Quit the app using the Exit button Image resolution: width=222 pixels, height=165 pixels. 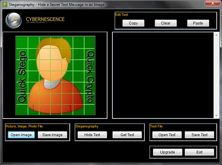coord(199,152)
